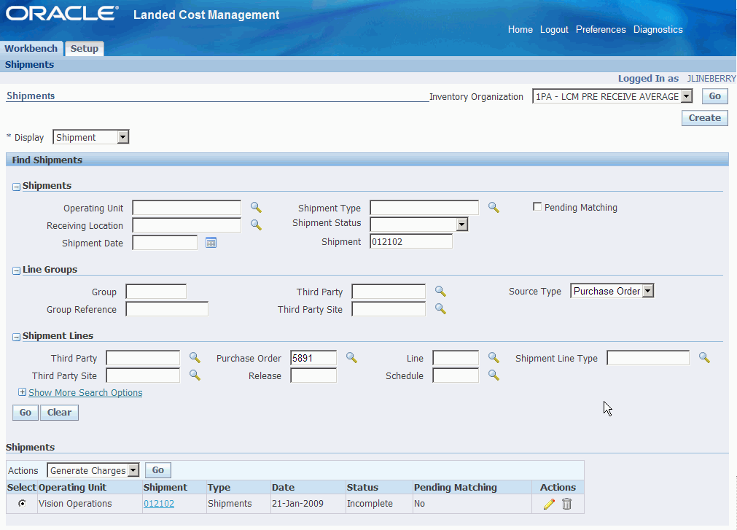
Task: Open Shipment Line Type search lookup
Action: (704, 357)
